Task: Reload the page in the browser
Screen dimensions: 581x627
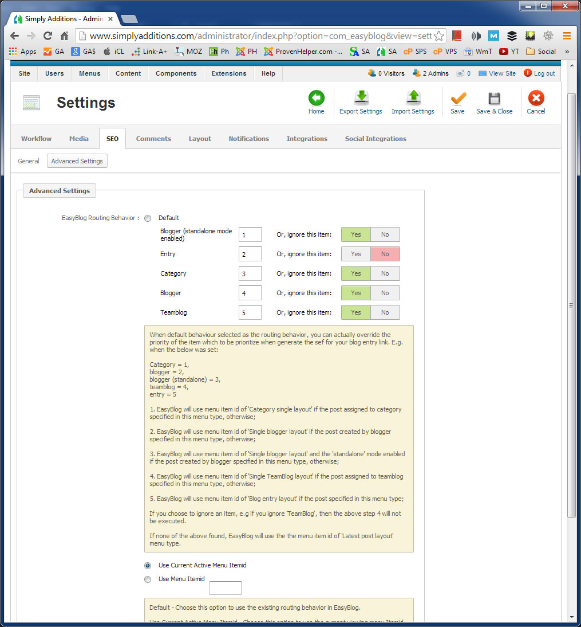Action: 48,36
